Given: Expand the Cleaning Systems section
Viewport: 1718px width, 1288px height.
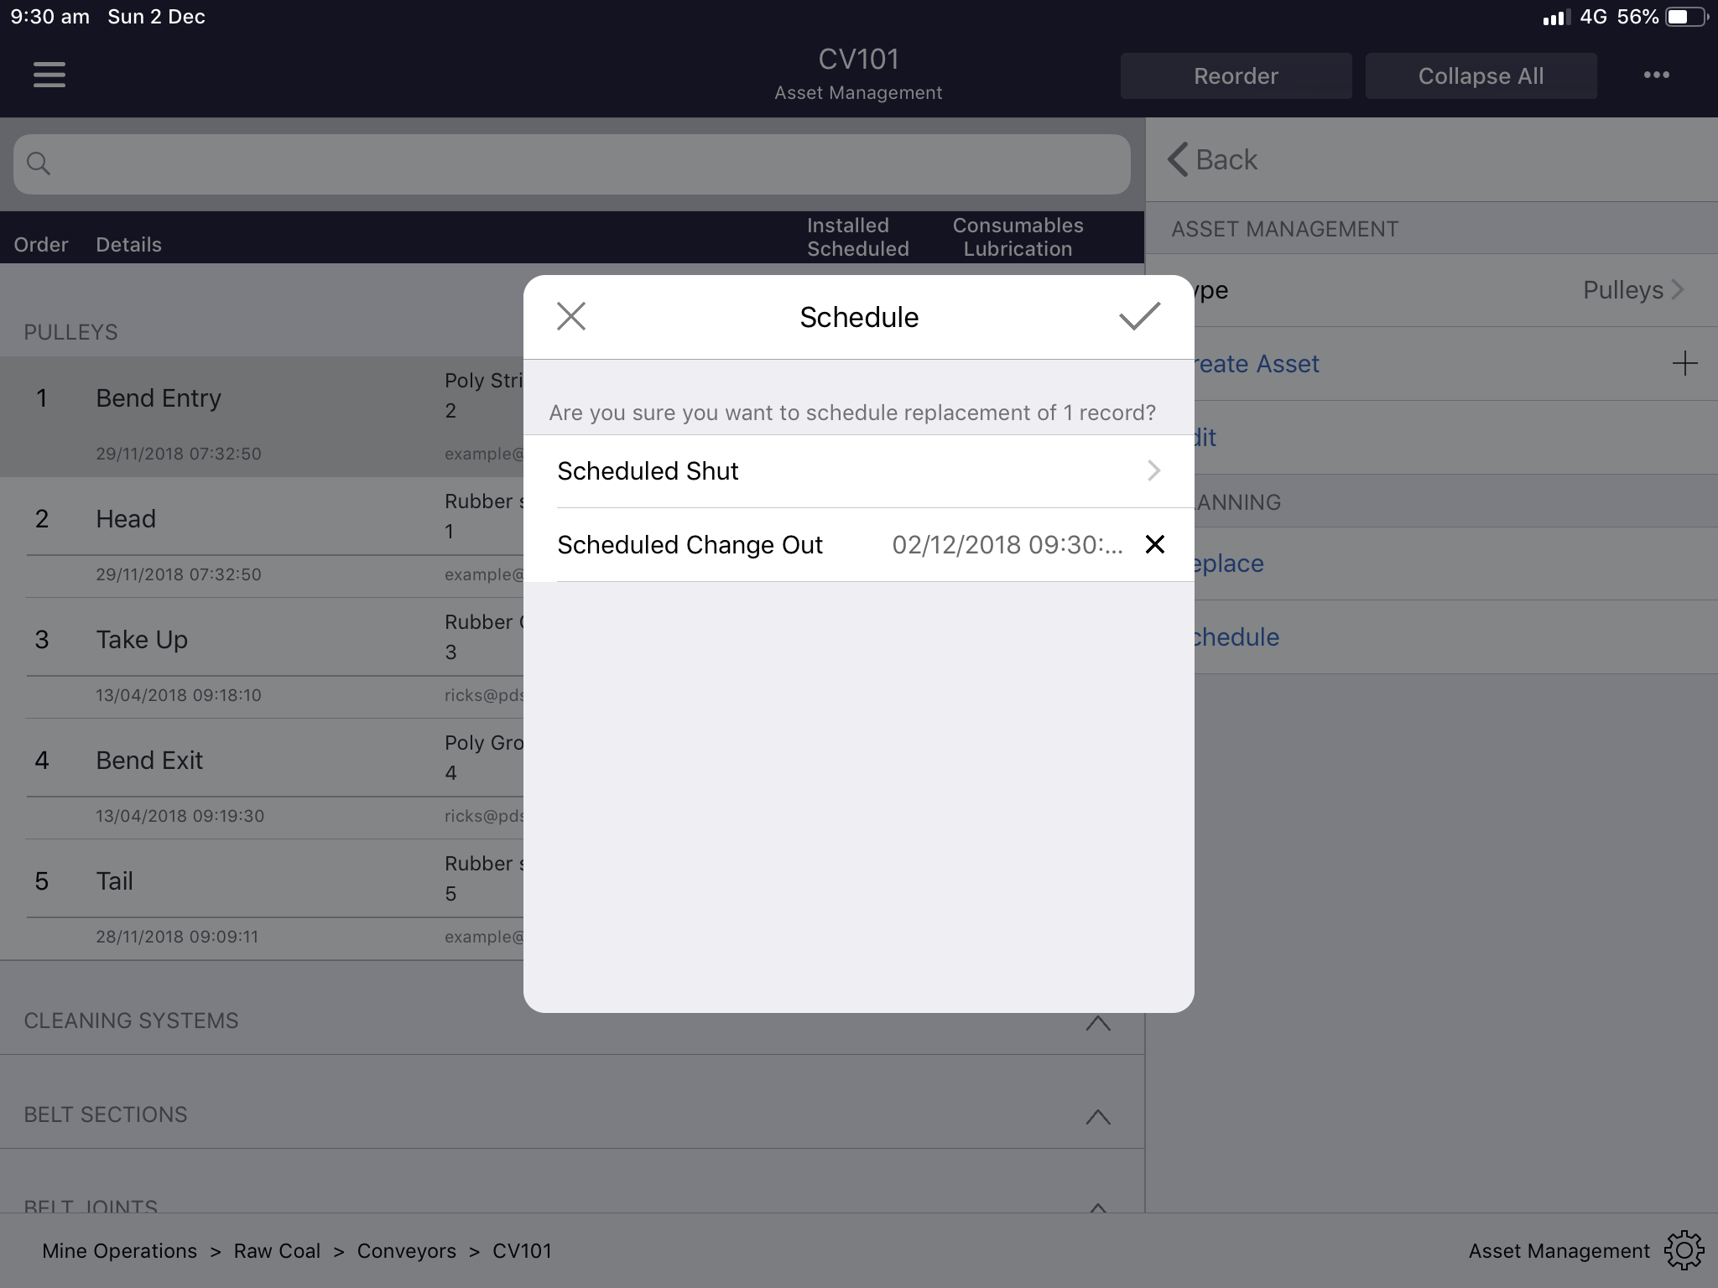Looking at the screenshot, I should click(x=1097, y=1022).
